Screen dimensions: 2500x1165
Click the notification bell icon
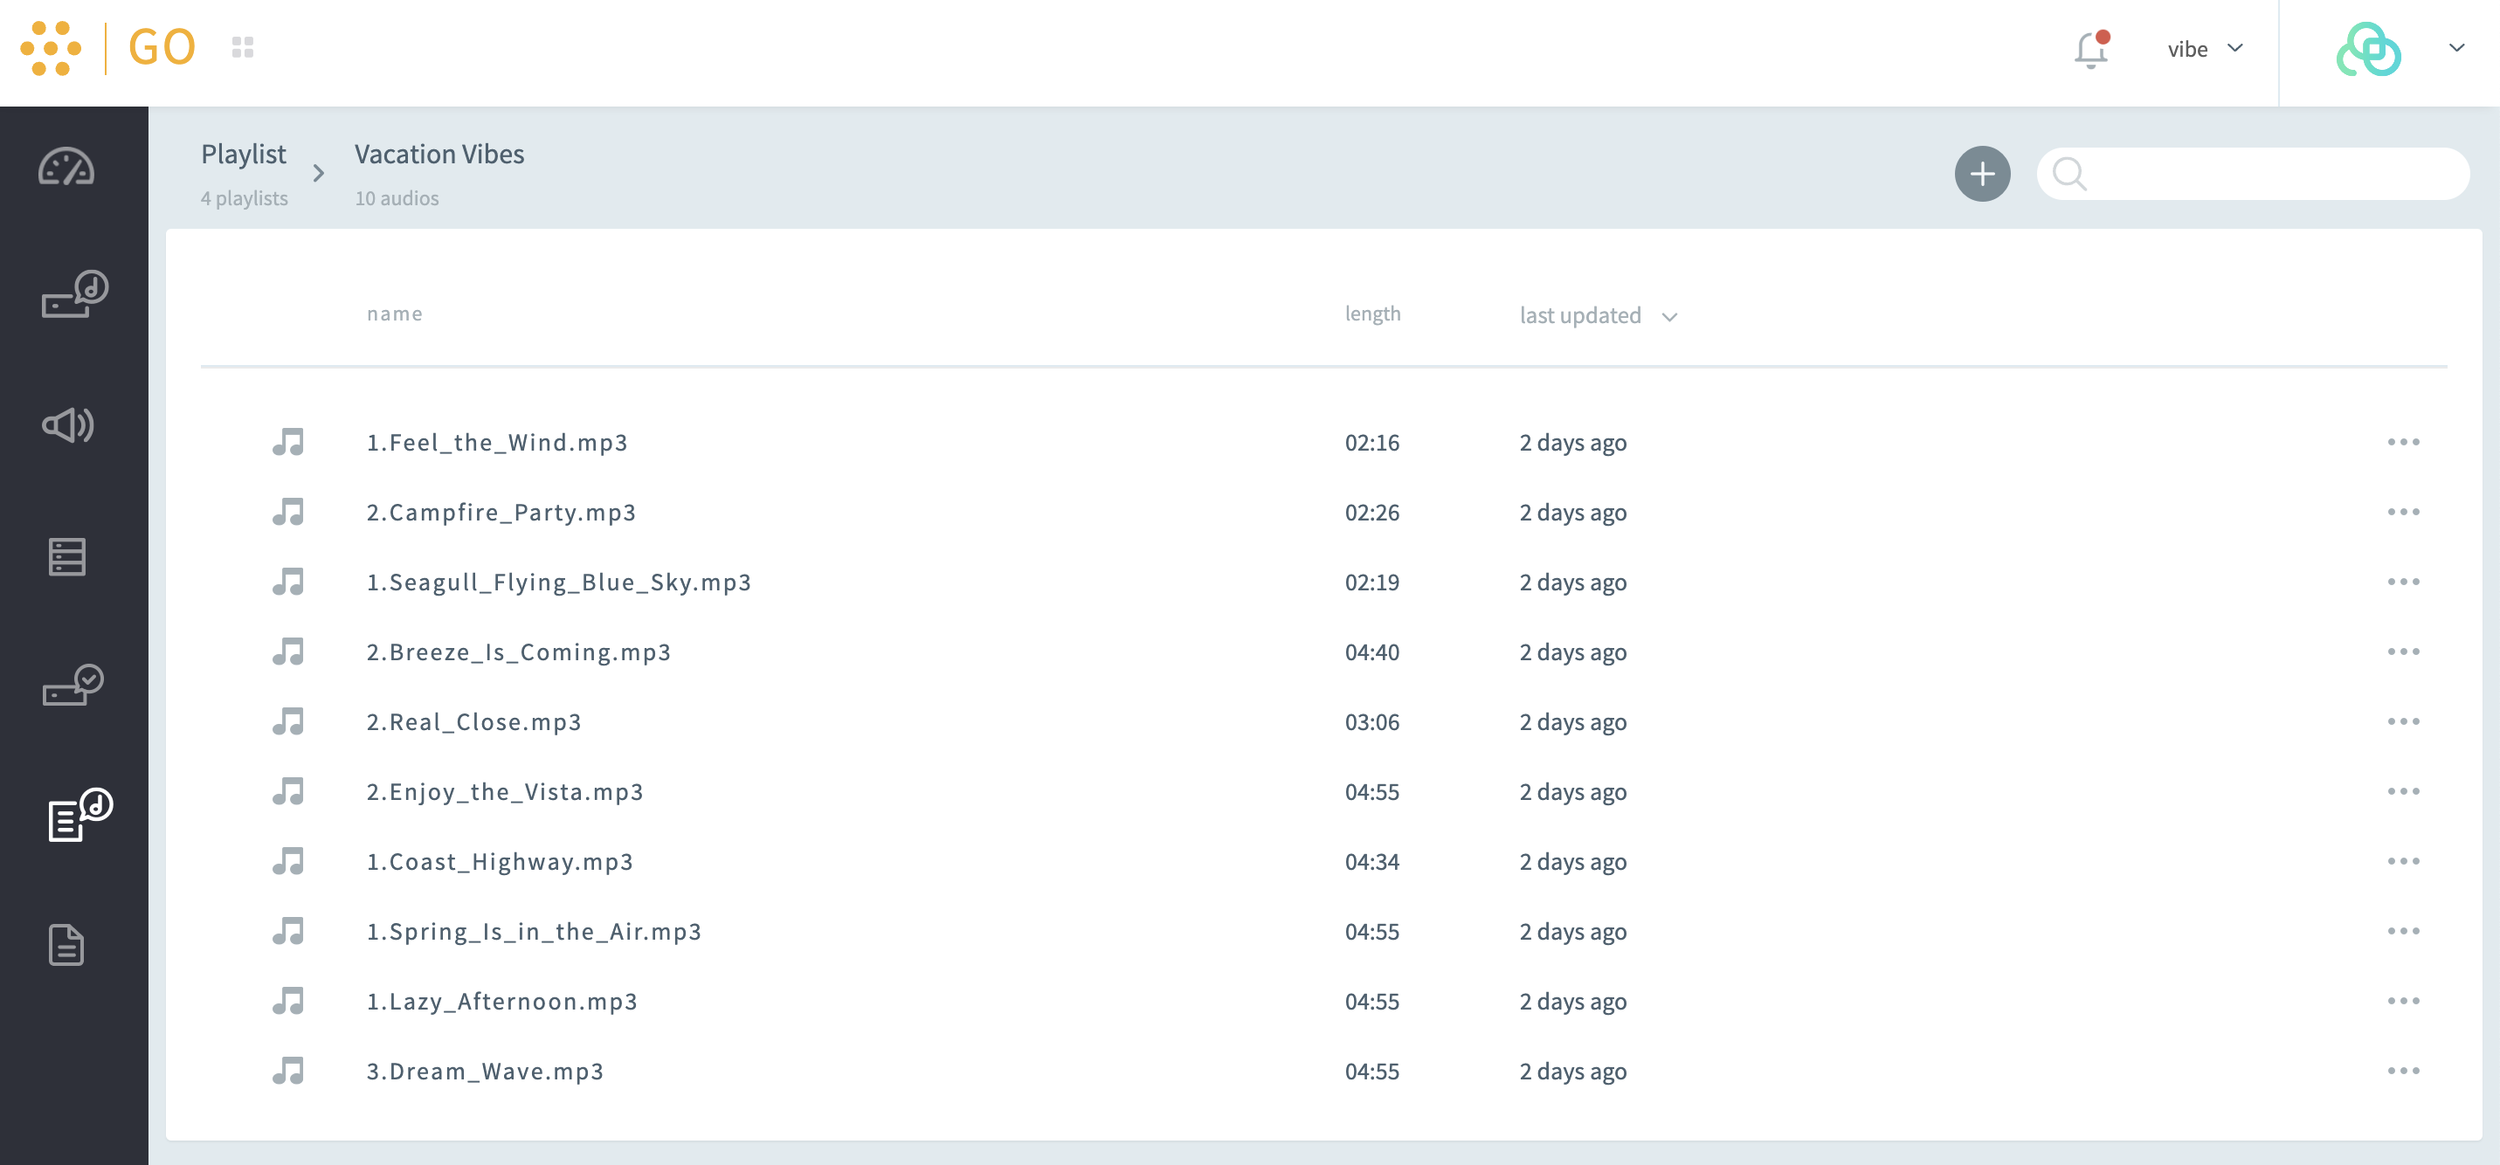pos(2091,49)
